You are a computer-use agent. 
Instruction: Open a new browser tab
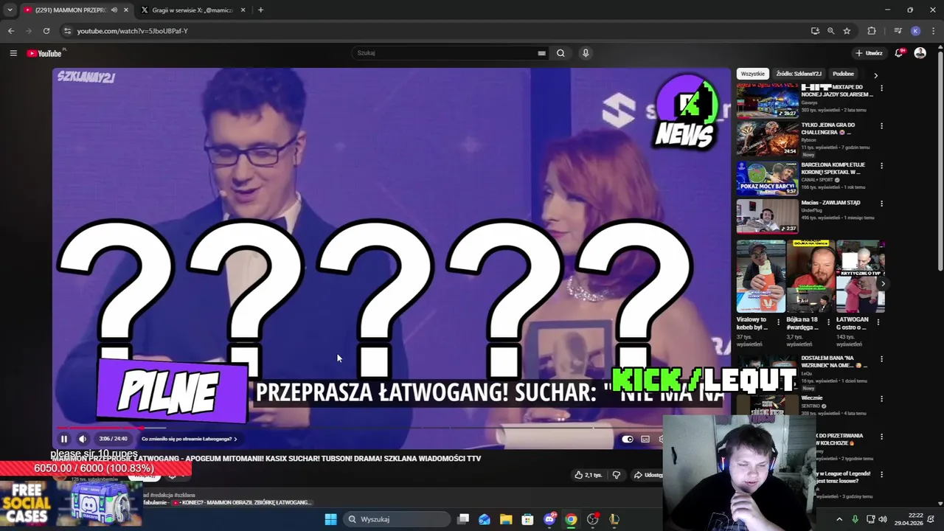[x=260, y=10]
